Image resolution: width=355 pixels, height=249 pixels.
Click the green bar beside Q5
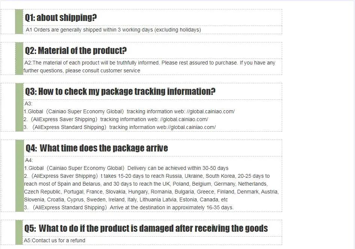(x=19, y=232)
